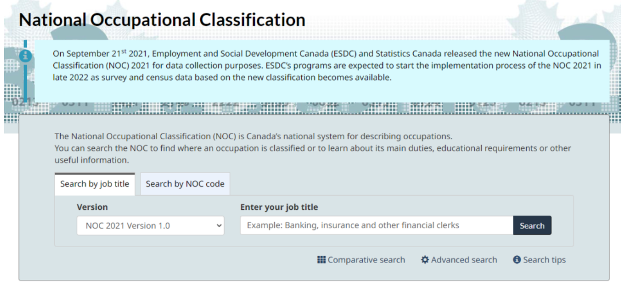
Task: Click the chevron arrow on the Version selector
Action: [x=219, y=226]
